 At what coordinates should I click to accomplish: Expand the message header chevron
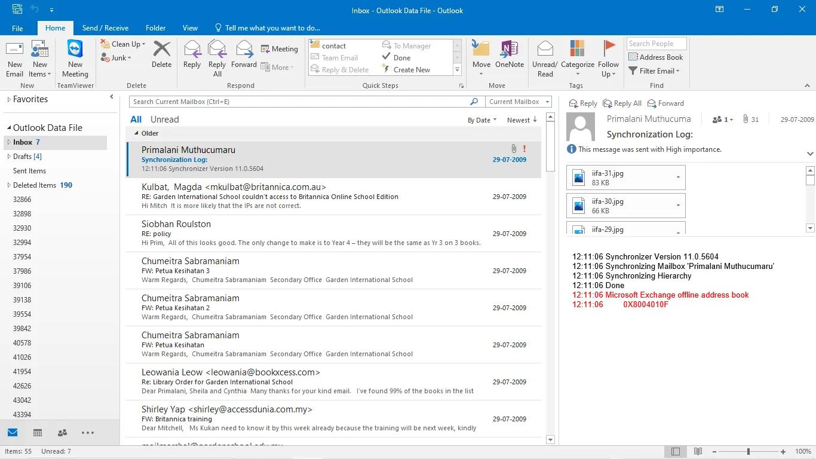coord(810,154)
